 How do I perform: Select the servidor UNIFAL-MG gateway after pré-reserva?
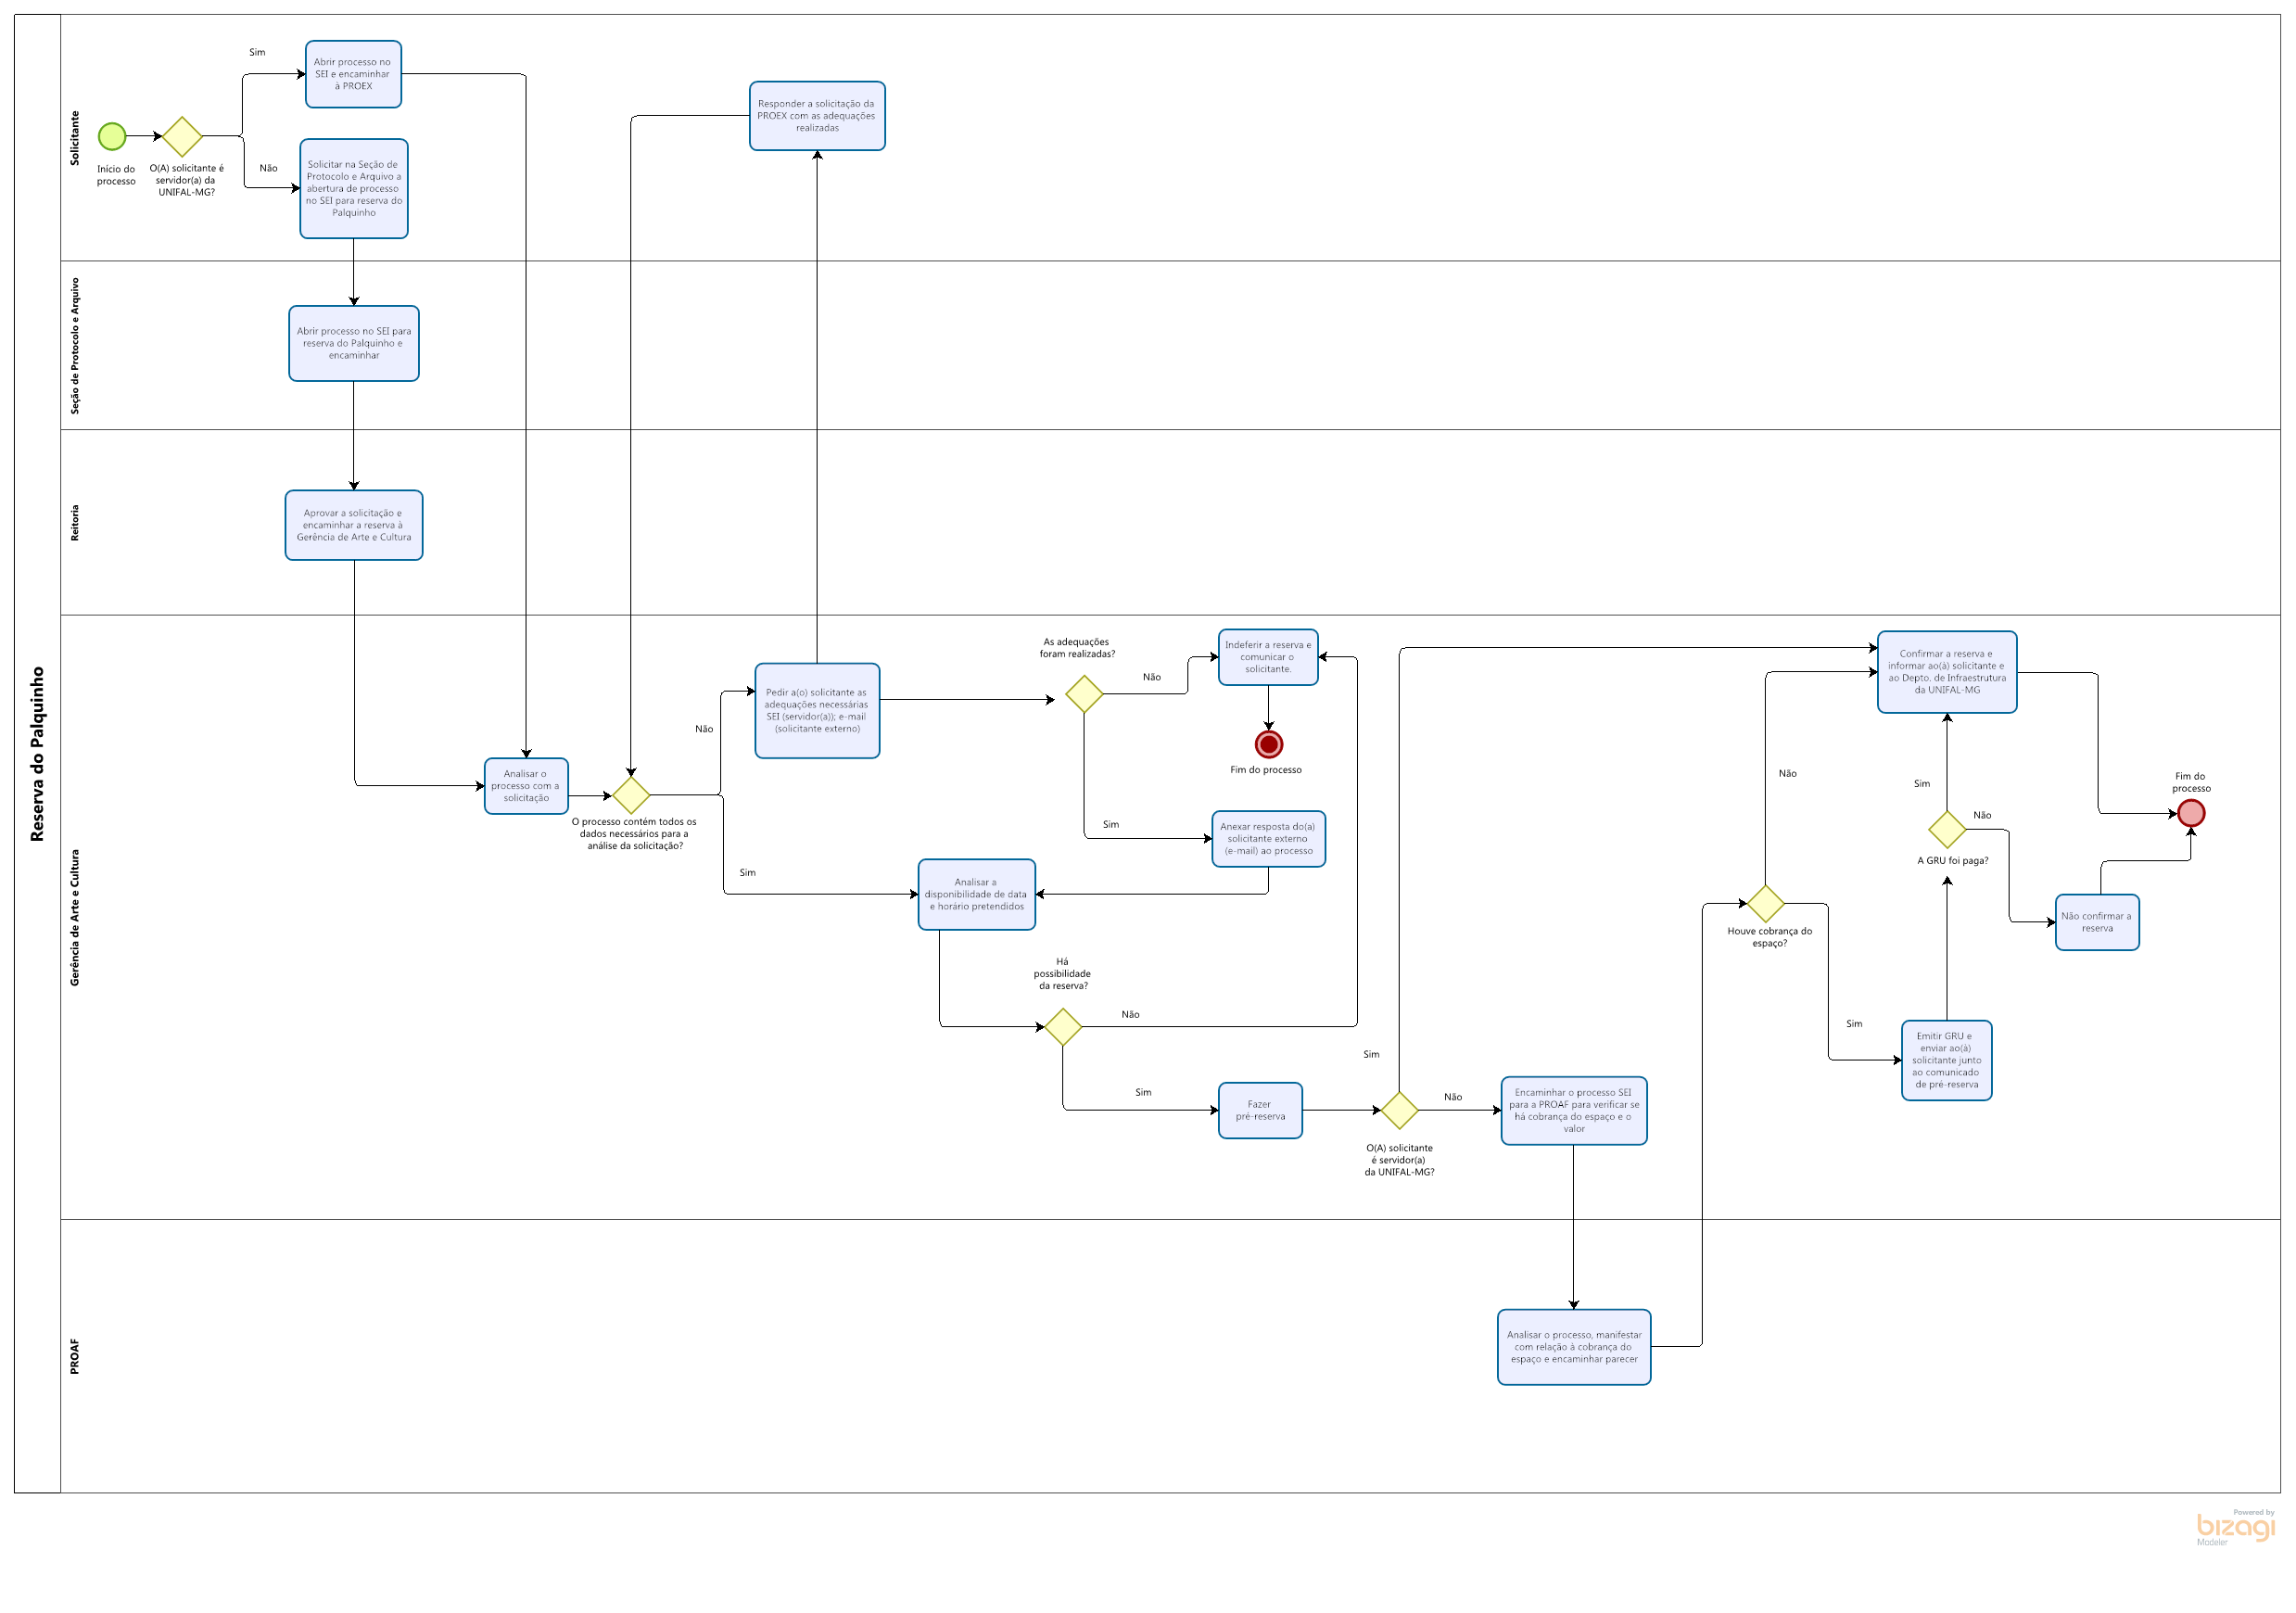[1399, 1110]
